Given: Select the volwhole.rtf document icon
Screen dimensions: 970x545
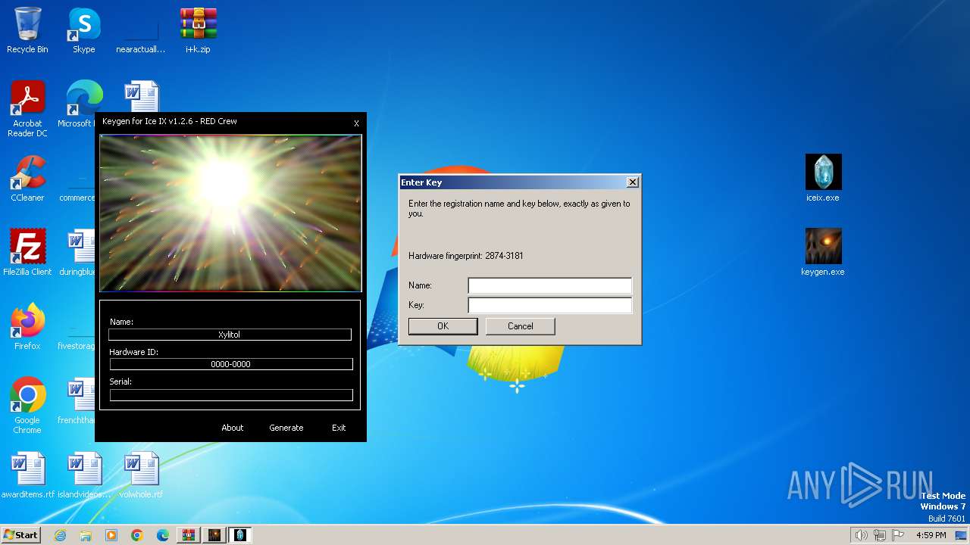Looking at the screenshot, I should [141, 475].
